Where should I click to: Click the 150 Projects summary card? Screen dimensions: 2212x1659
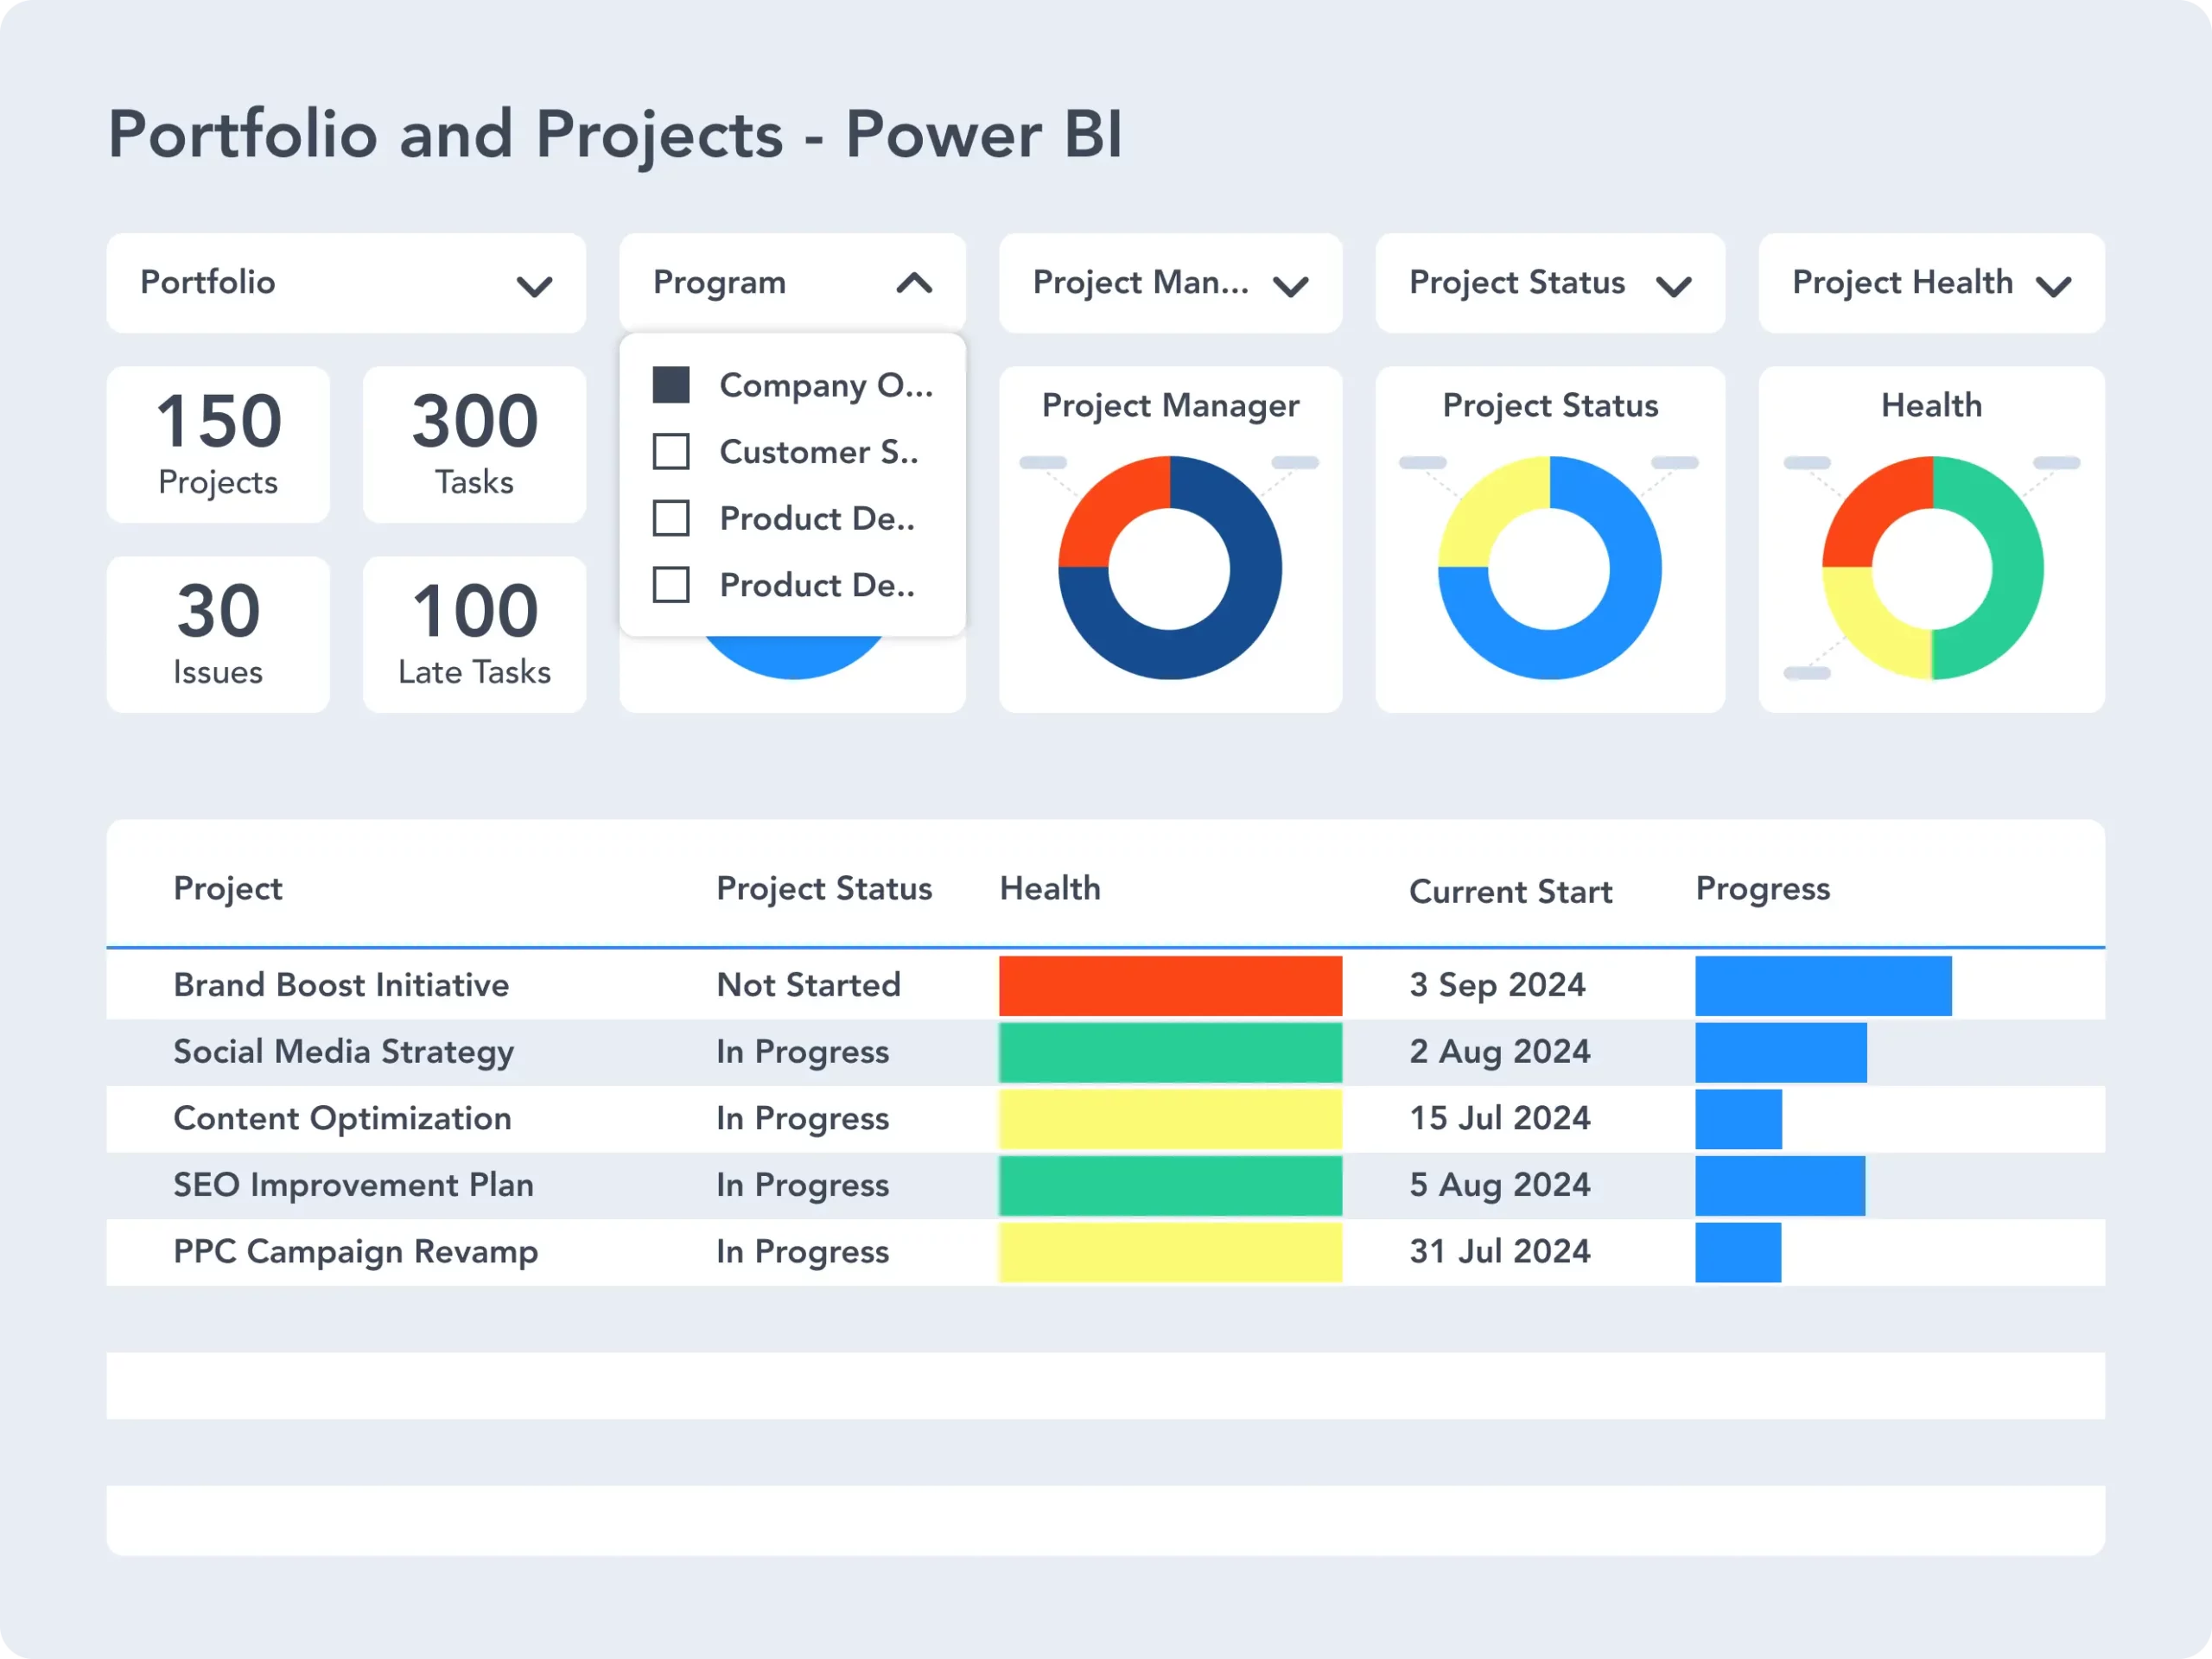click(218, 444)
